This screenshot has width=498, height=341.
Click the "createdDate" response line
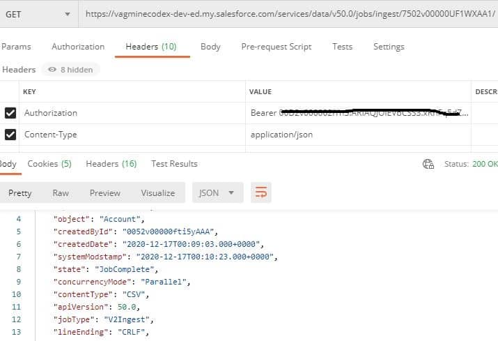tap(159, 244)
